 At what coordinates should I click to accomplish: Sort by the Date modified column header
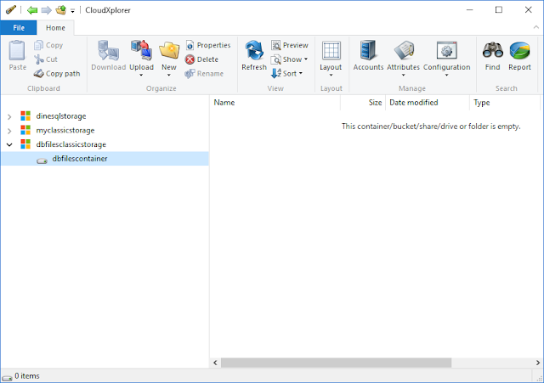(428, 103)
